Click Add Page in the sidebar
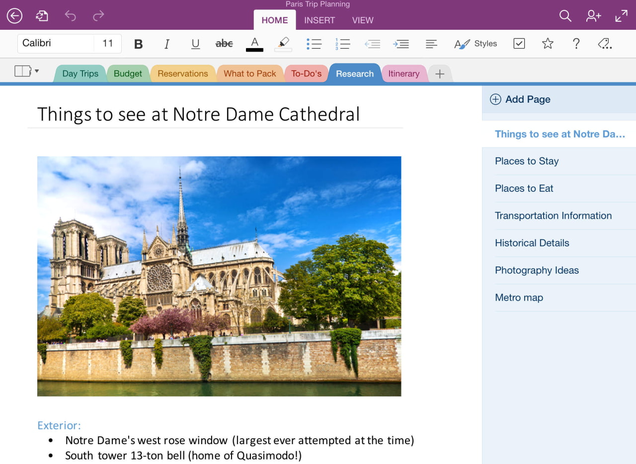The image size is (636, 464). click(520, 99)
